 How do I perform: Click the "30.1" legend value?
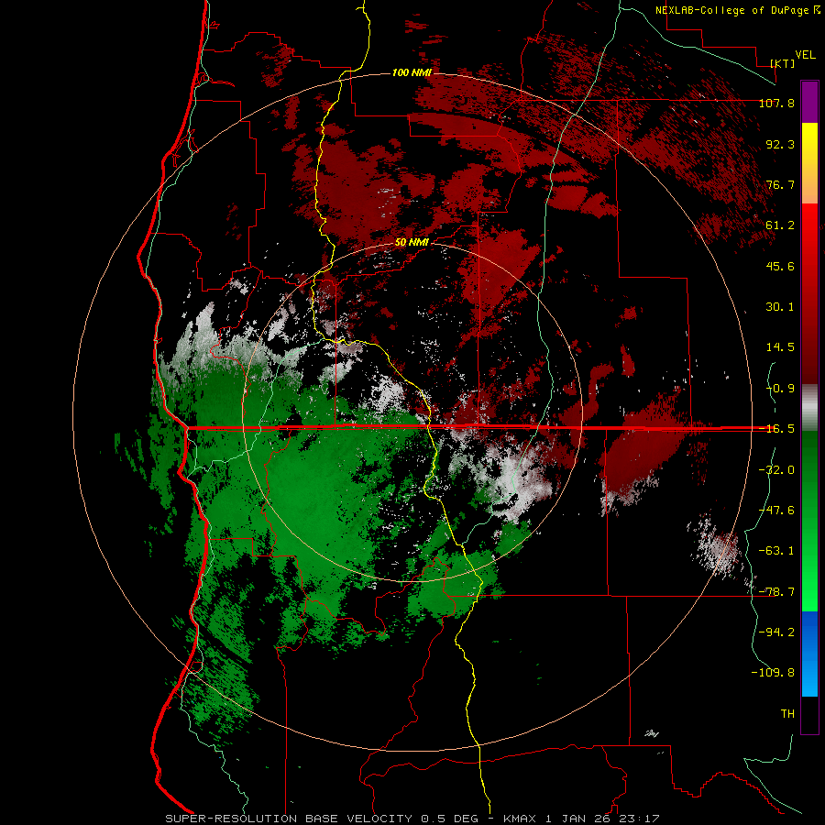coord(780,307)
